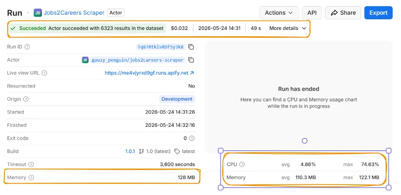401x195 pixels.
Task: Click the Development origin badge
Action: click(x=177, y=99)
